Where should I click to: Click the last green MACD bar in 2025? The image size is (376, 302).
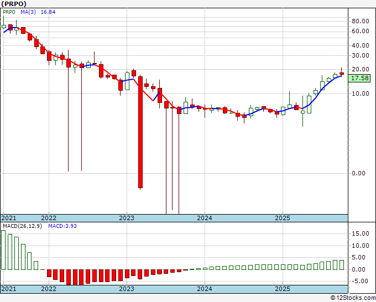pyautogui.click(x=342, y=265)
